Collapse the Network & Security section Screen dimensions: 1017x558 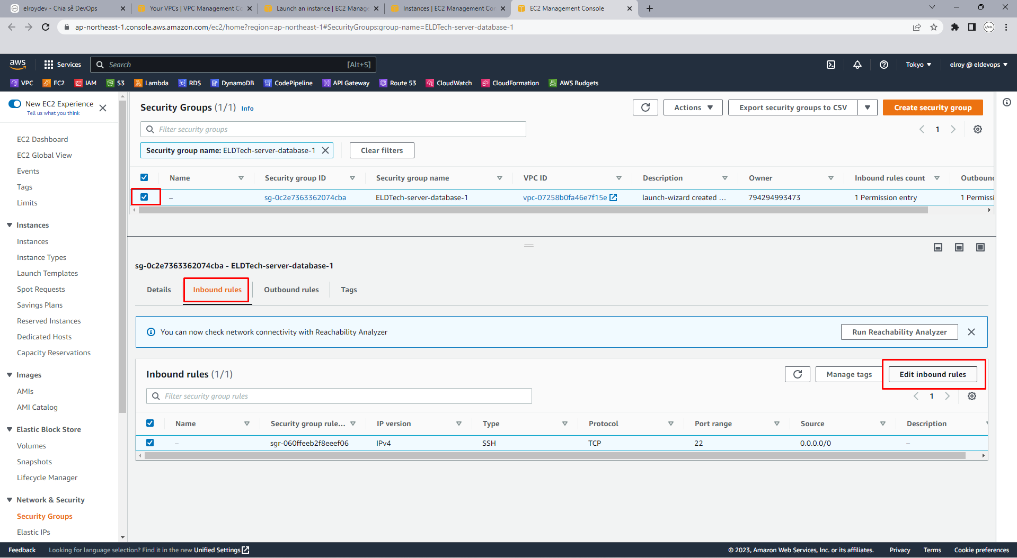10,500
